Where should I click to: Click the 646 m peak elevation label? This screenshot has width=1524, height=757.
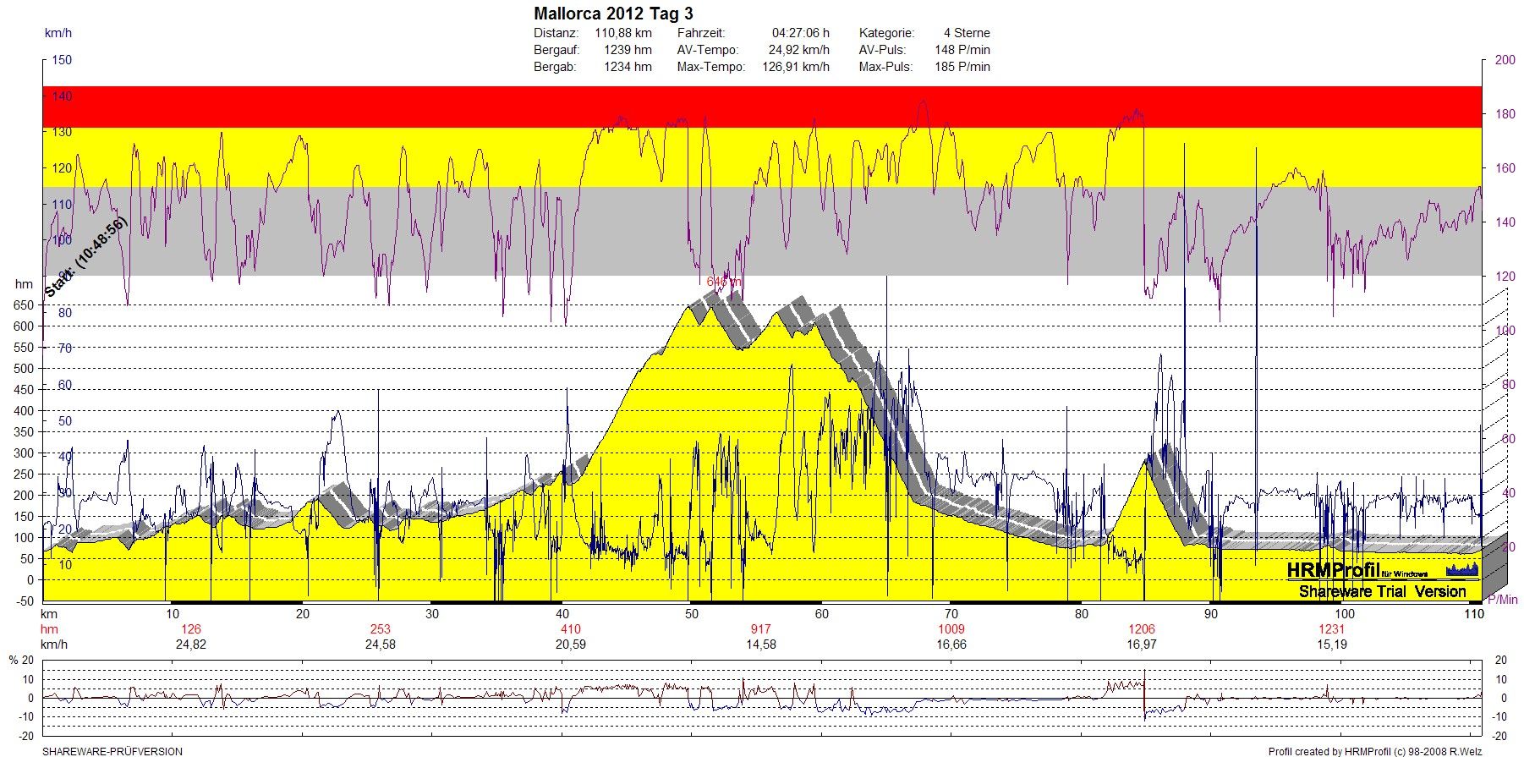pyautogui.click(x=724, y=282)
